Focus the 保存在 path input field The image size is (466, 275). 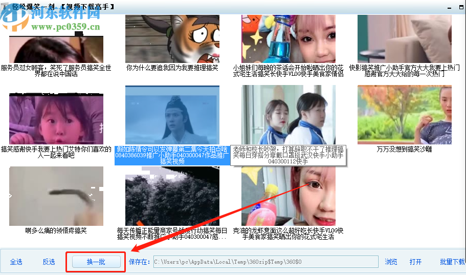click(x=265, y=262)
